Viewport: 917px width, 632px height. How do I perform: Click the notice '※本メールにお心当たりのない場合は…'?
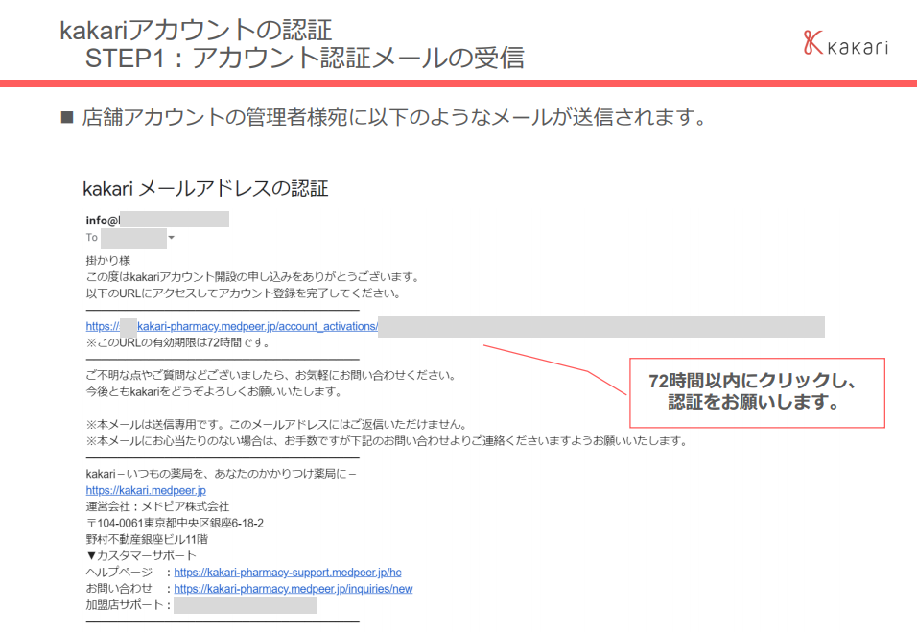point(386,440)
